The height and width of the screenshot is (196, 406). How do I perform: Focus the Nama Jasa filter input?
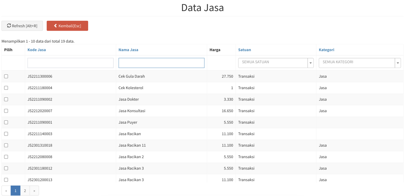[161, 63]
